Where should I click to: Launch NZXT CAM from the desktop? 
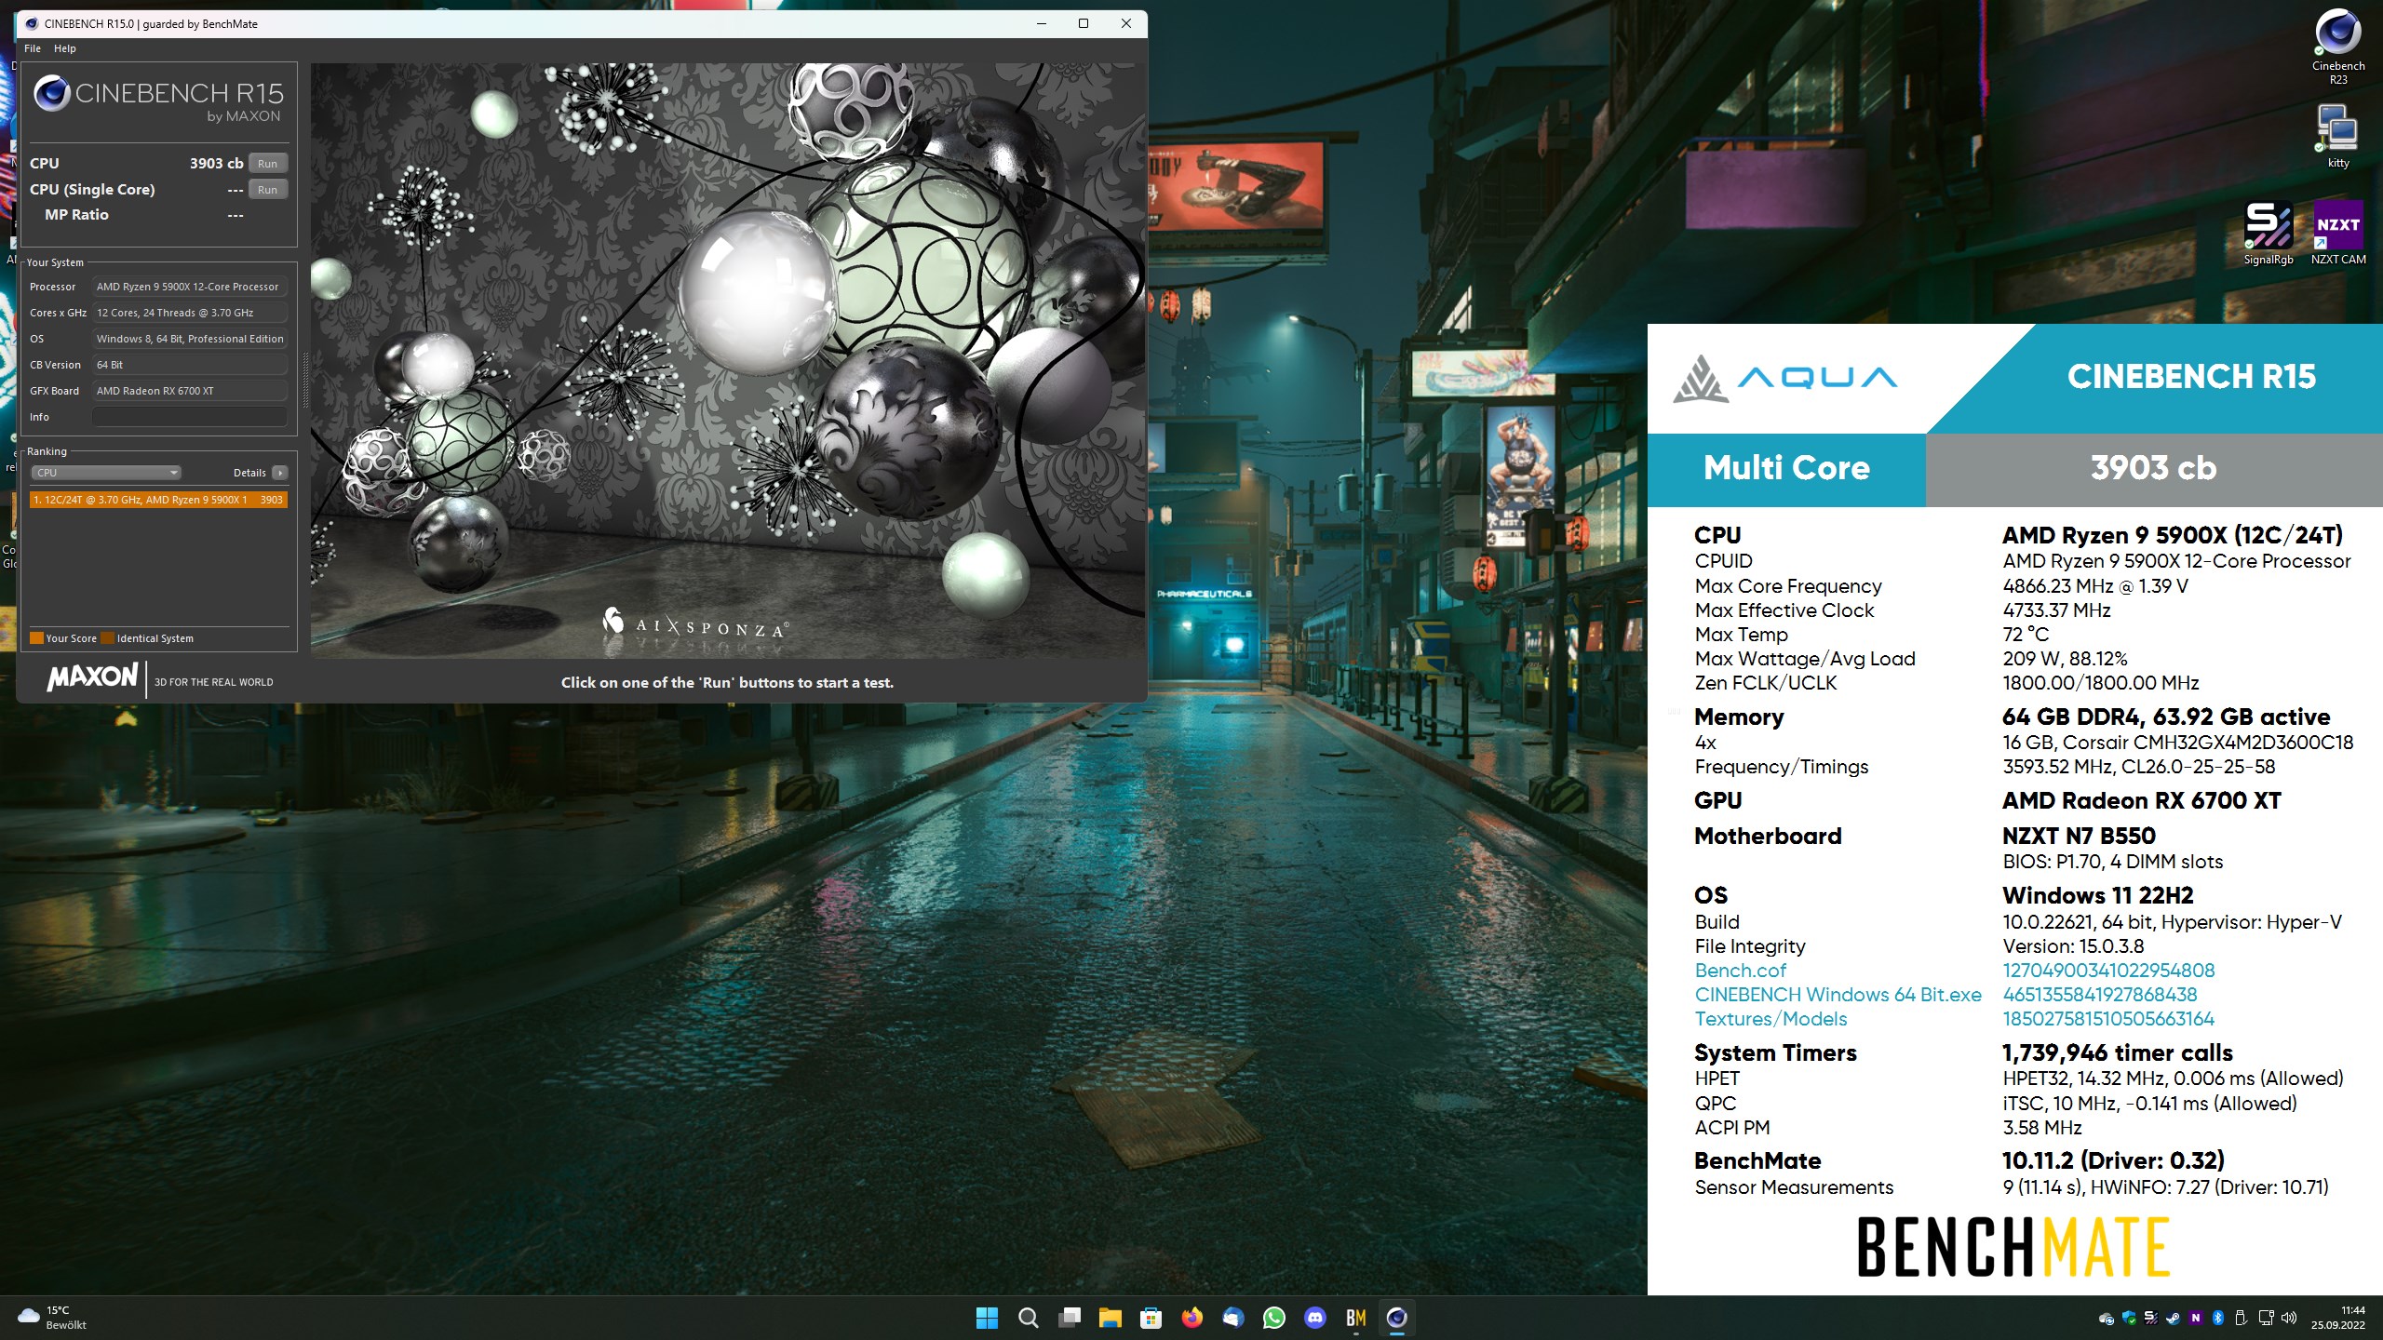(2337, 233)
